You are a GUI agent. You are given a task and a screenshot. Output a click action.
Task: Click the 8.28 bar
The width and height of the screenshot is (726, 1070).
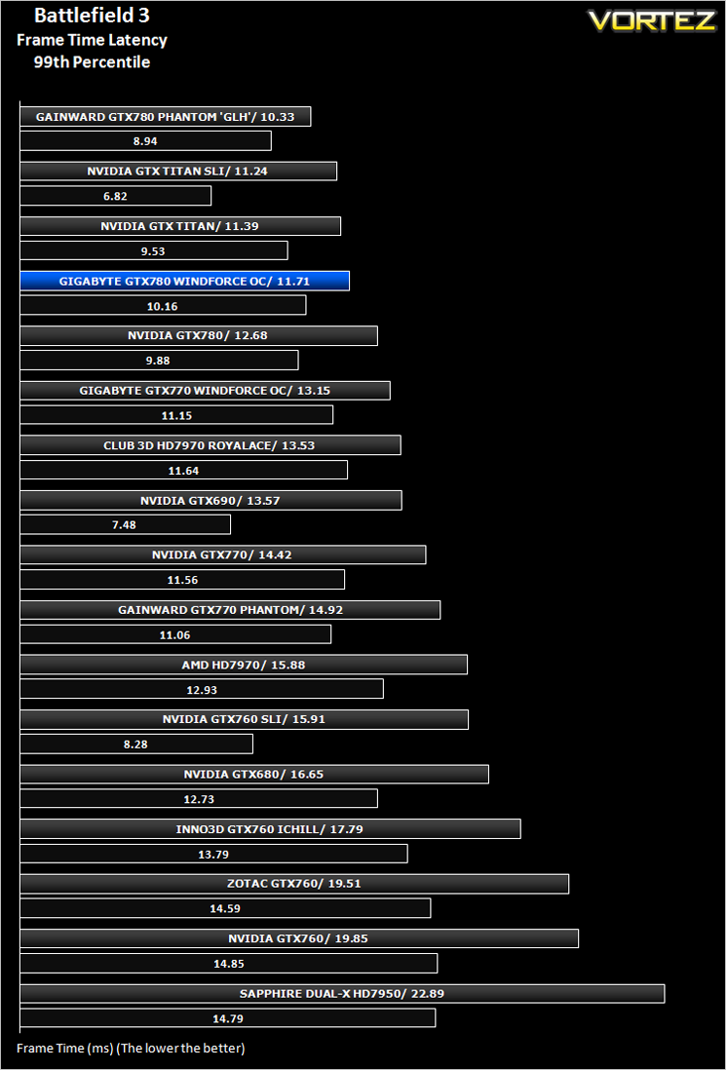click(136, 744)
